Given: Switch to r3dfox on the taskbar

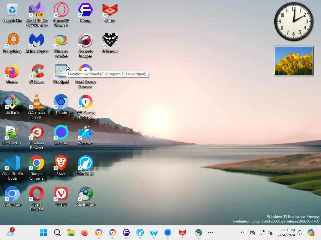Looking at the screenshot, I should coord(182,232).
